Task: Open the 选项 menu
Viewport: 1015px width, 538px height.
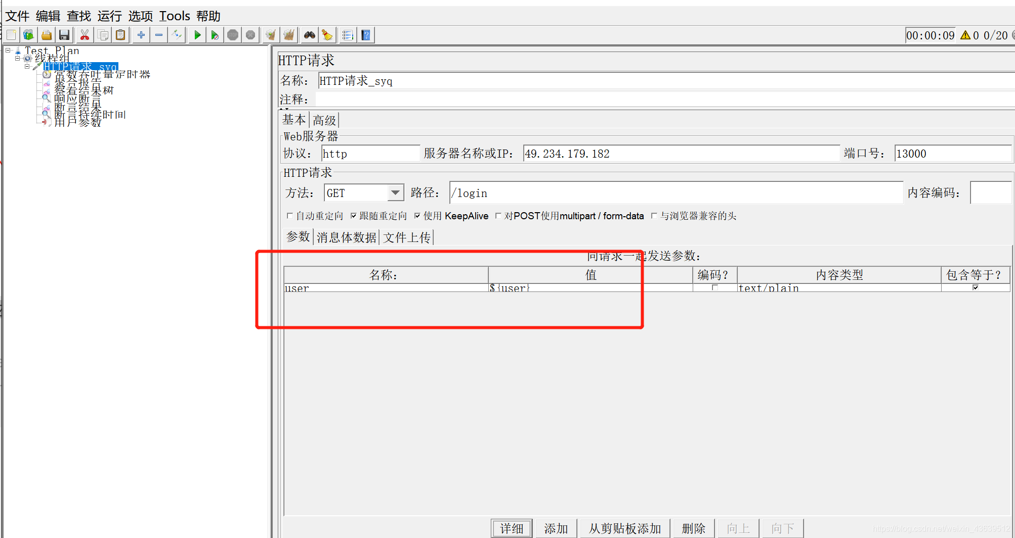Action: (141, 16)
